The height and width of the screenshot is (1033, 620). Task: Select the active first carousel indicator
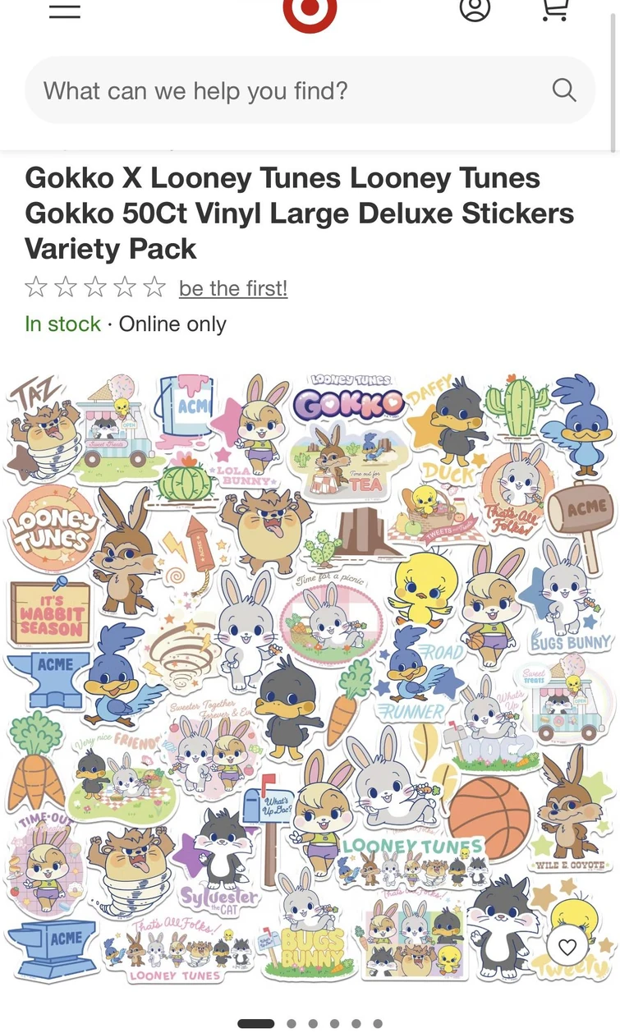tap(256, 1023)
